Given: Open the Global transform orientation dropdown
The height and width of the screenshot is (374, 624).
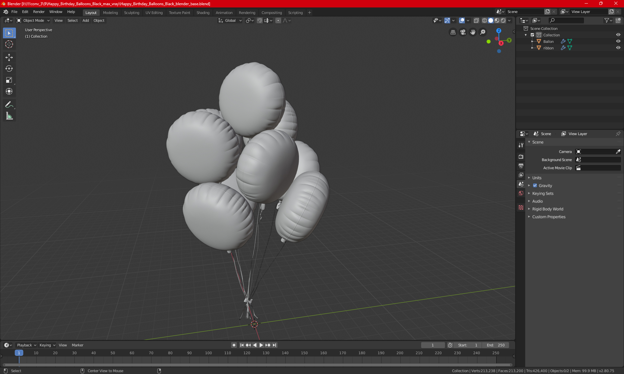Looking at the screenshot, I should click(x=230, y=20).
